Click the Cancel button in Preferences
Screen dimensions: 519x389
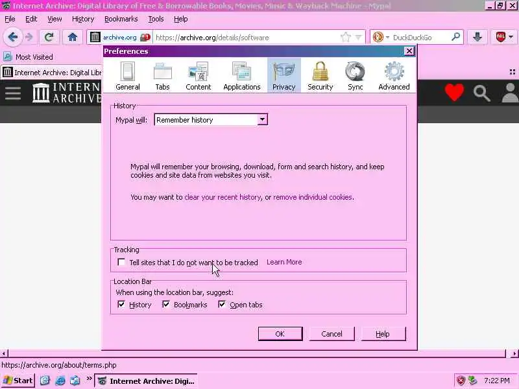tap(332, 334)
